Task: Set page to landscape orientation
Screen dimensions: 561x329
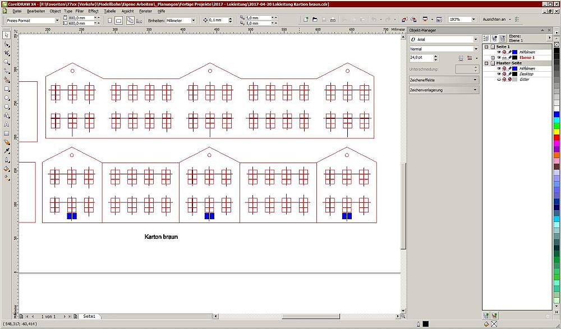Action: point(118,21)
